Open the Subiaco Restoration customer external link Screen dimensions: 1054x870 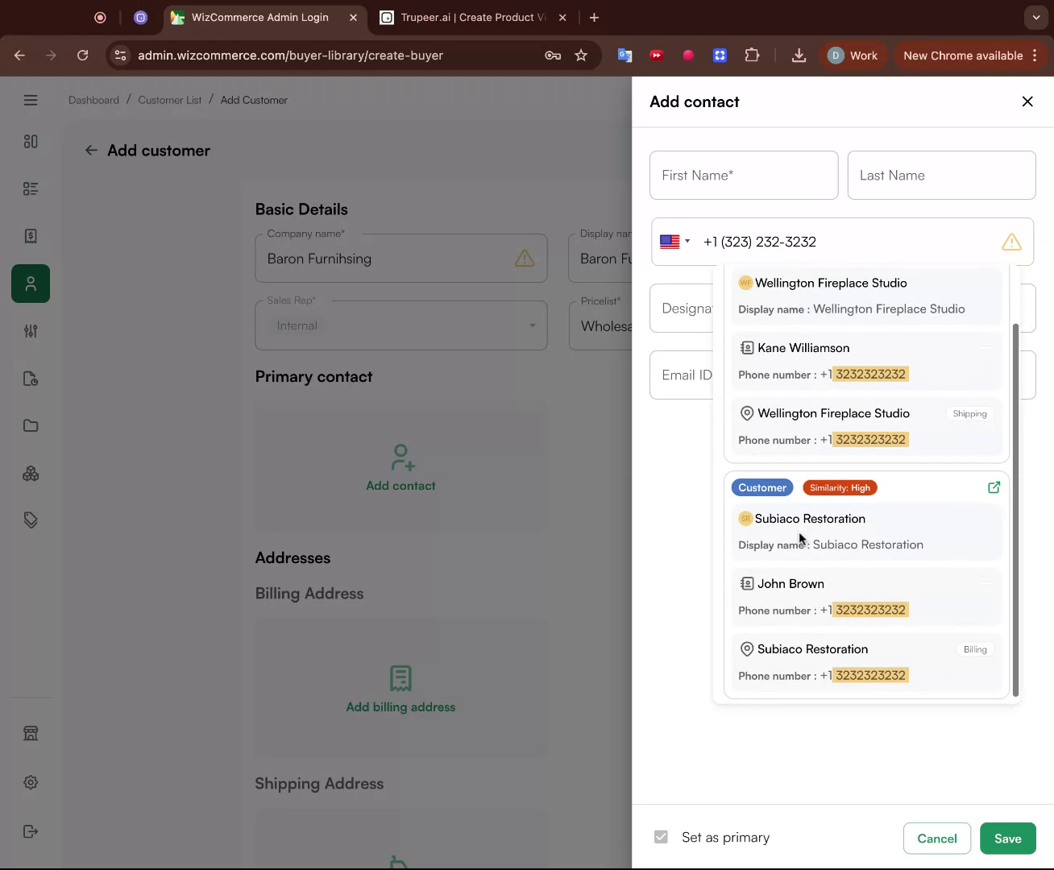pos(994,487)
